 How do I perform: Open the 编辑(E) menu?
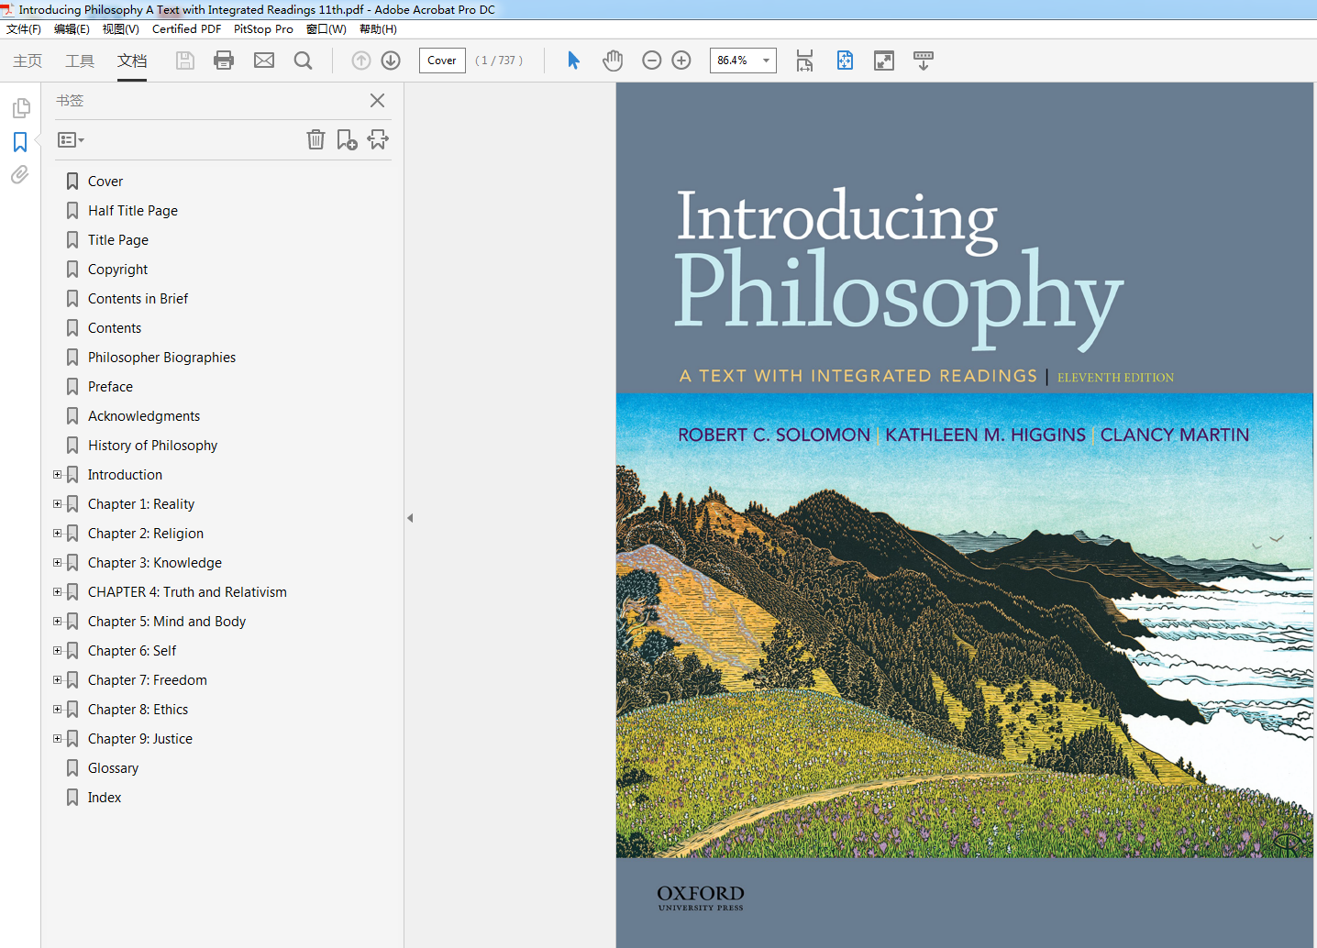(72, 29)
